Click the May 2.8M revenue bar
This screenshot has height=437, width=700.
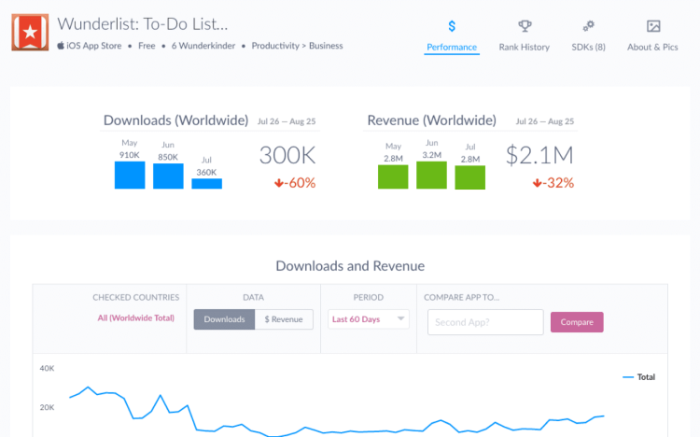click(393, 176)
